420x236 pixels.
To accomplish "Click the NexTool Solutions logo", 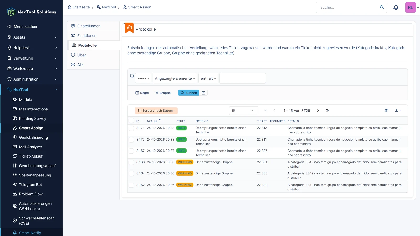I will click(x=31, y=12).
